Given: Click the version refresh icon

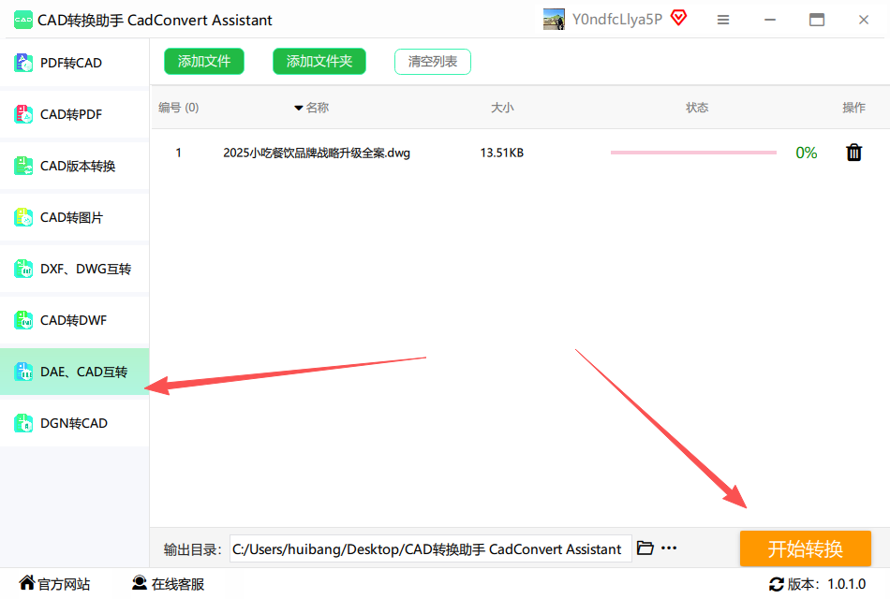Looking at the screenshot, I should point(776,584).
